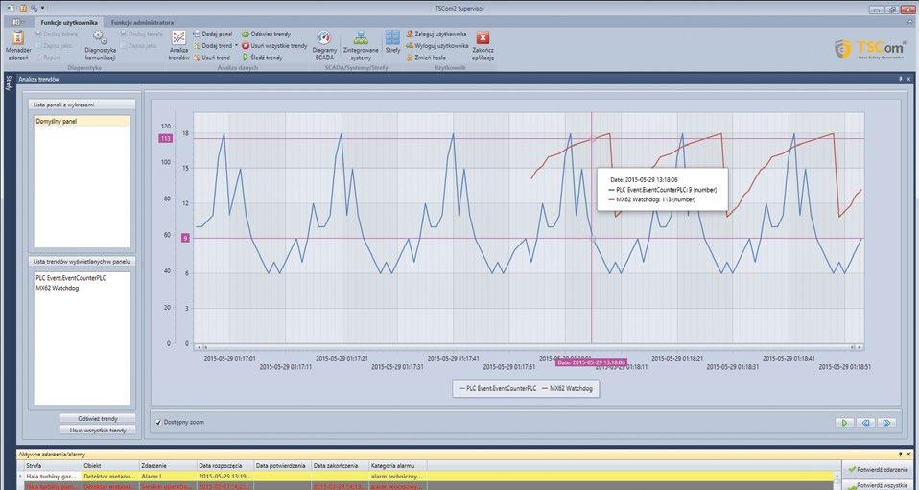Click the 113 value marker on axis
Image resolution: width=919 pixels, height=490 pixels.
coord(165,139)
